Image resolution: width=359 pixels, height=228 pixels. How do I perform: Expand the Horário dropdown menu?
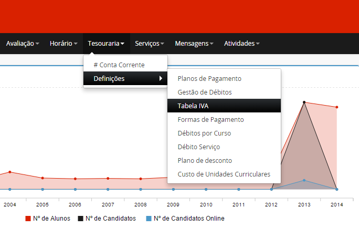[64, 44]
